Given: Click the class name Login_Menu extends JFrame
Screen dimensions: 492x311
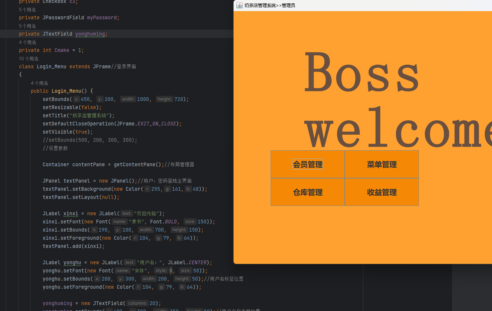Looking at the screenshot, I should pyautogui.click(x=52, y=66).
